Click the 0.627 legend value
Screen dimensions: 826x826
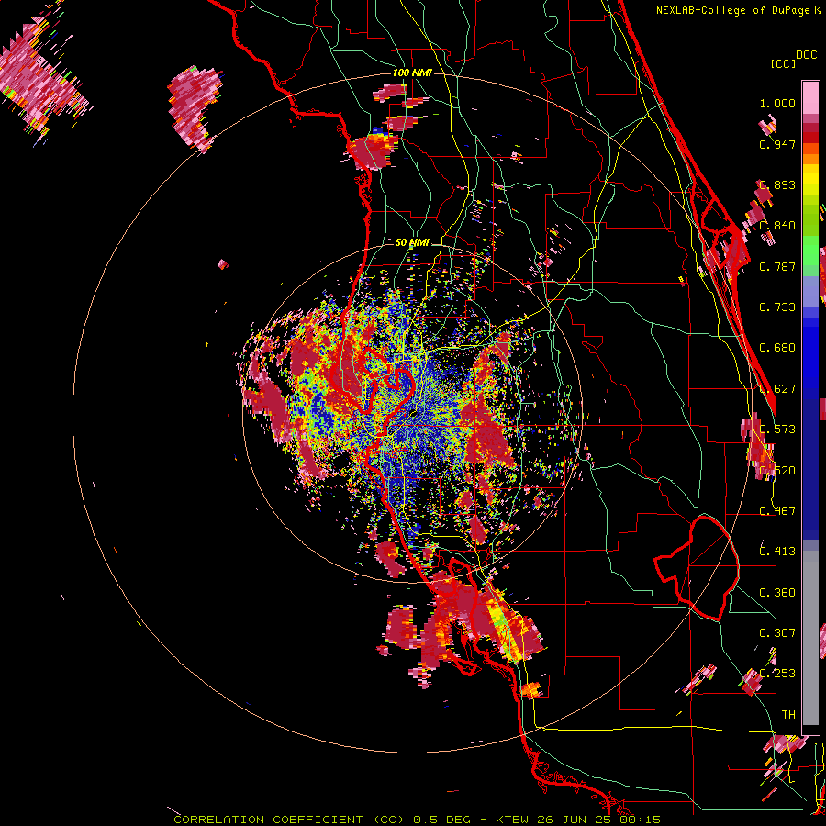pyautogui.click(x=777, y=389)
